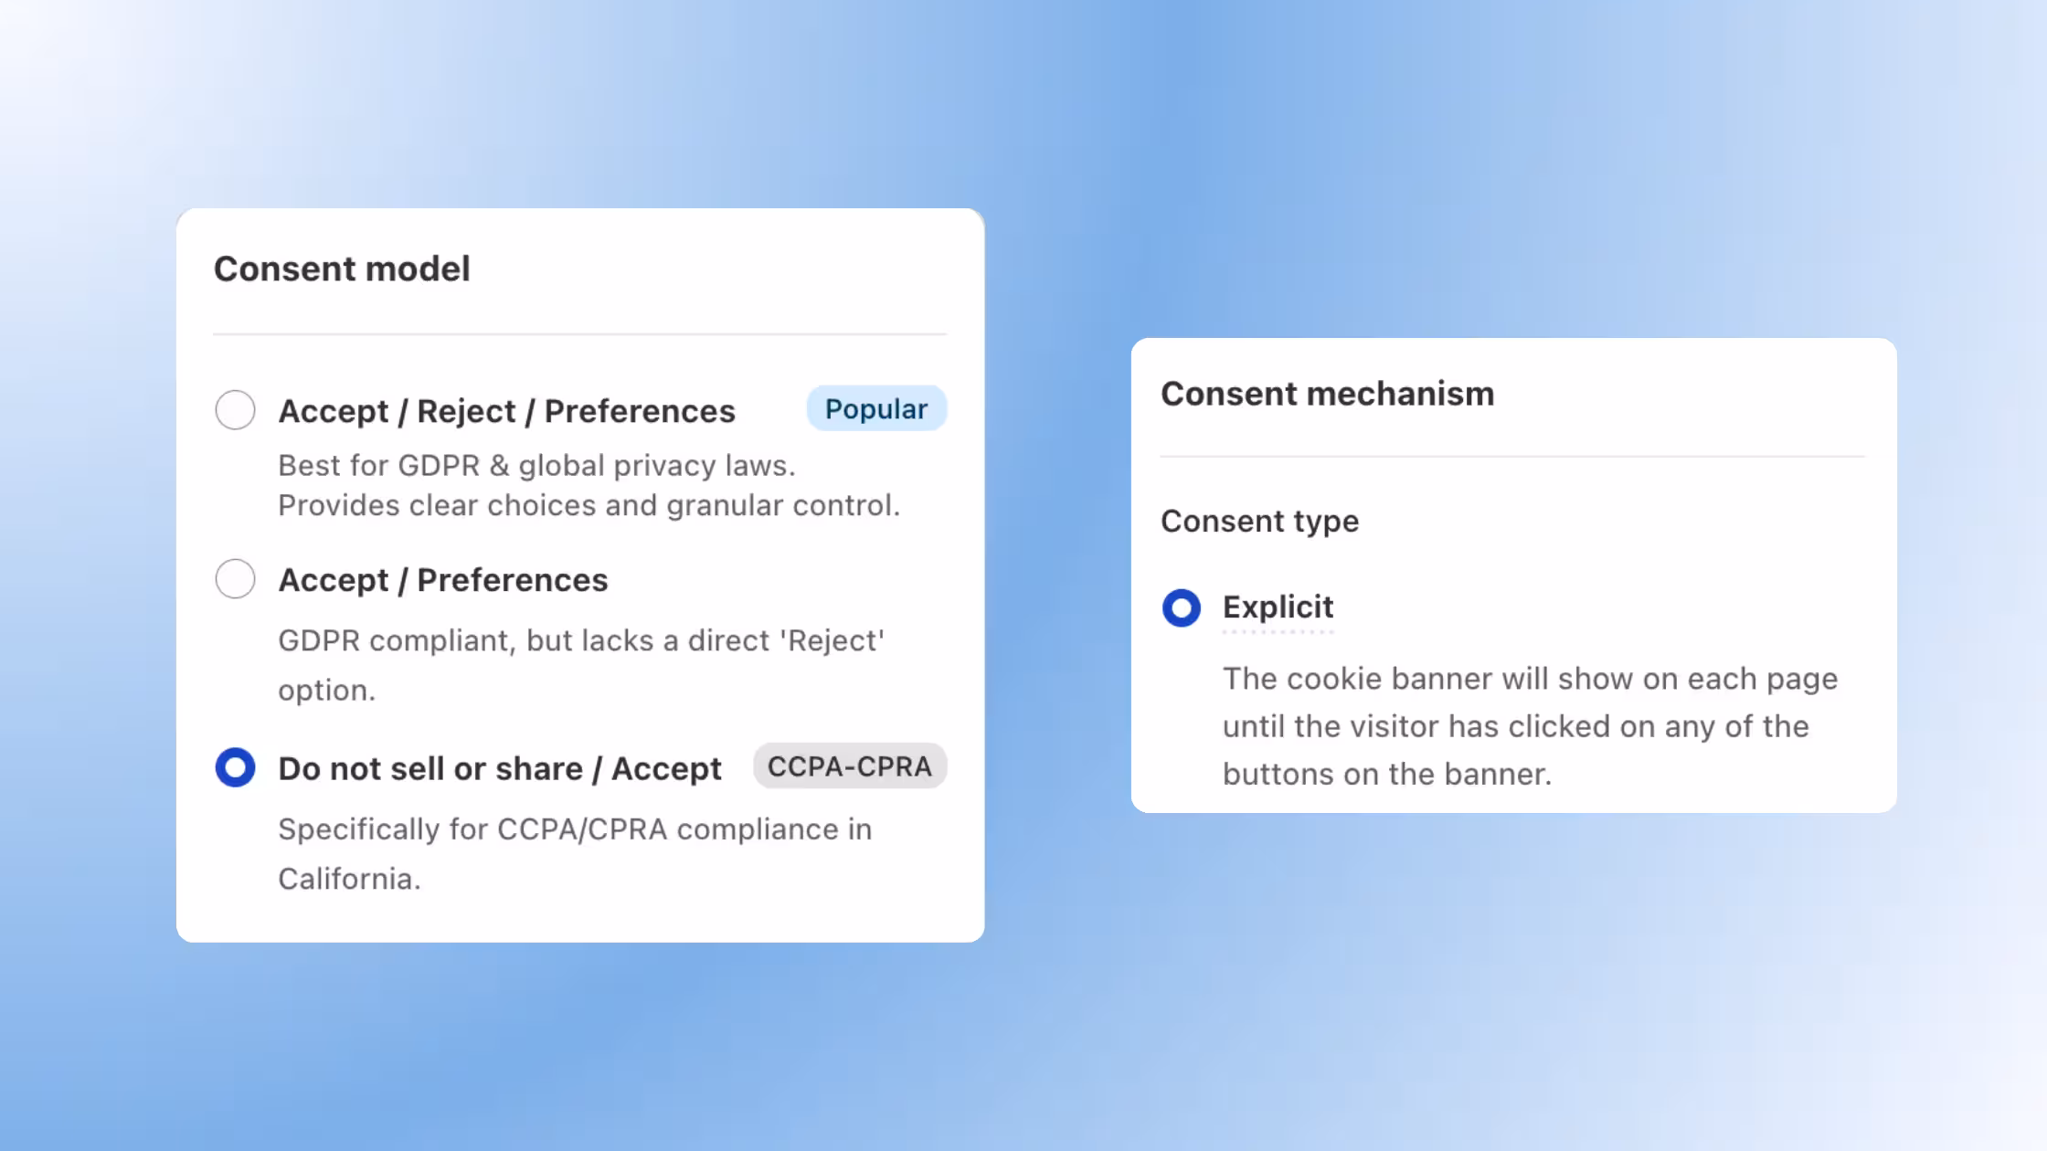Screen dimensions: 2047x1151
Task: Select the Accept / Reject / Preferences radio button
Action: (x=235, y=411)
